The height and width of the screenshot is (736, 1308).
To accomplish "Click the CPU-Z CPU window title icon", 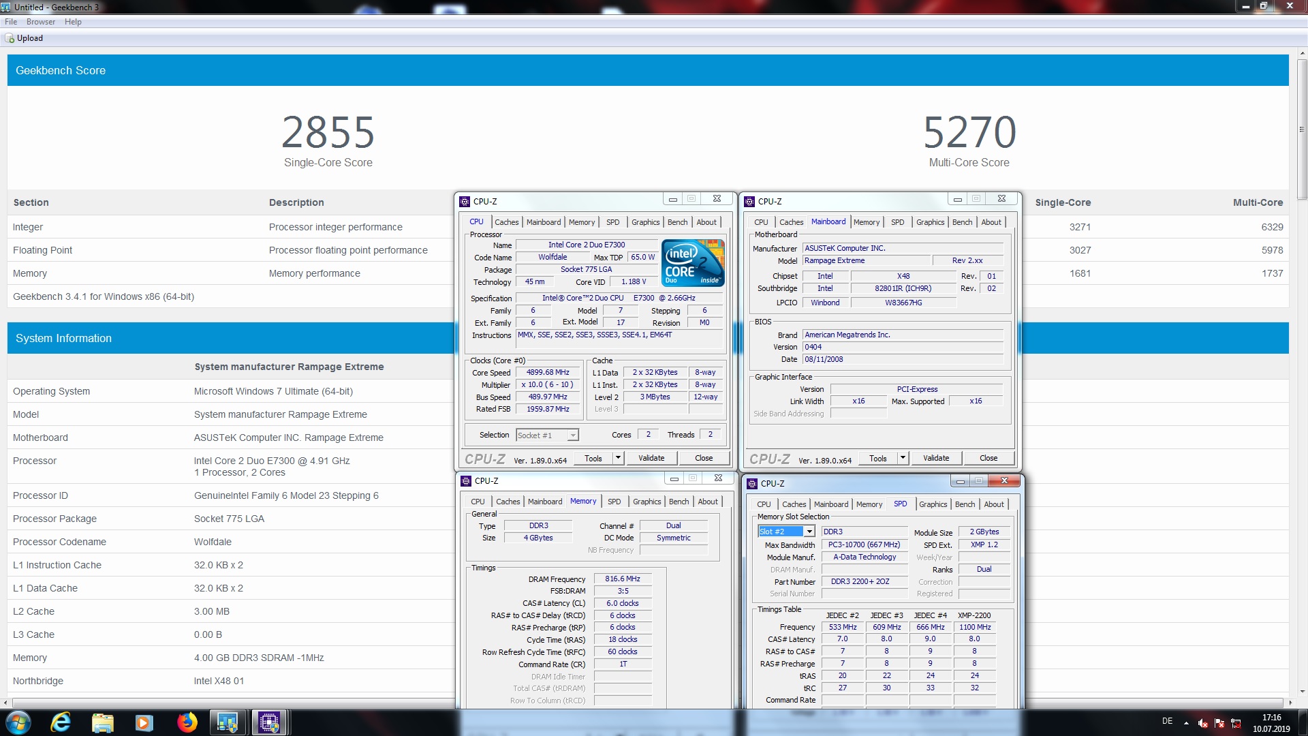I will click(465, 201).
